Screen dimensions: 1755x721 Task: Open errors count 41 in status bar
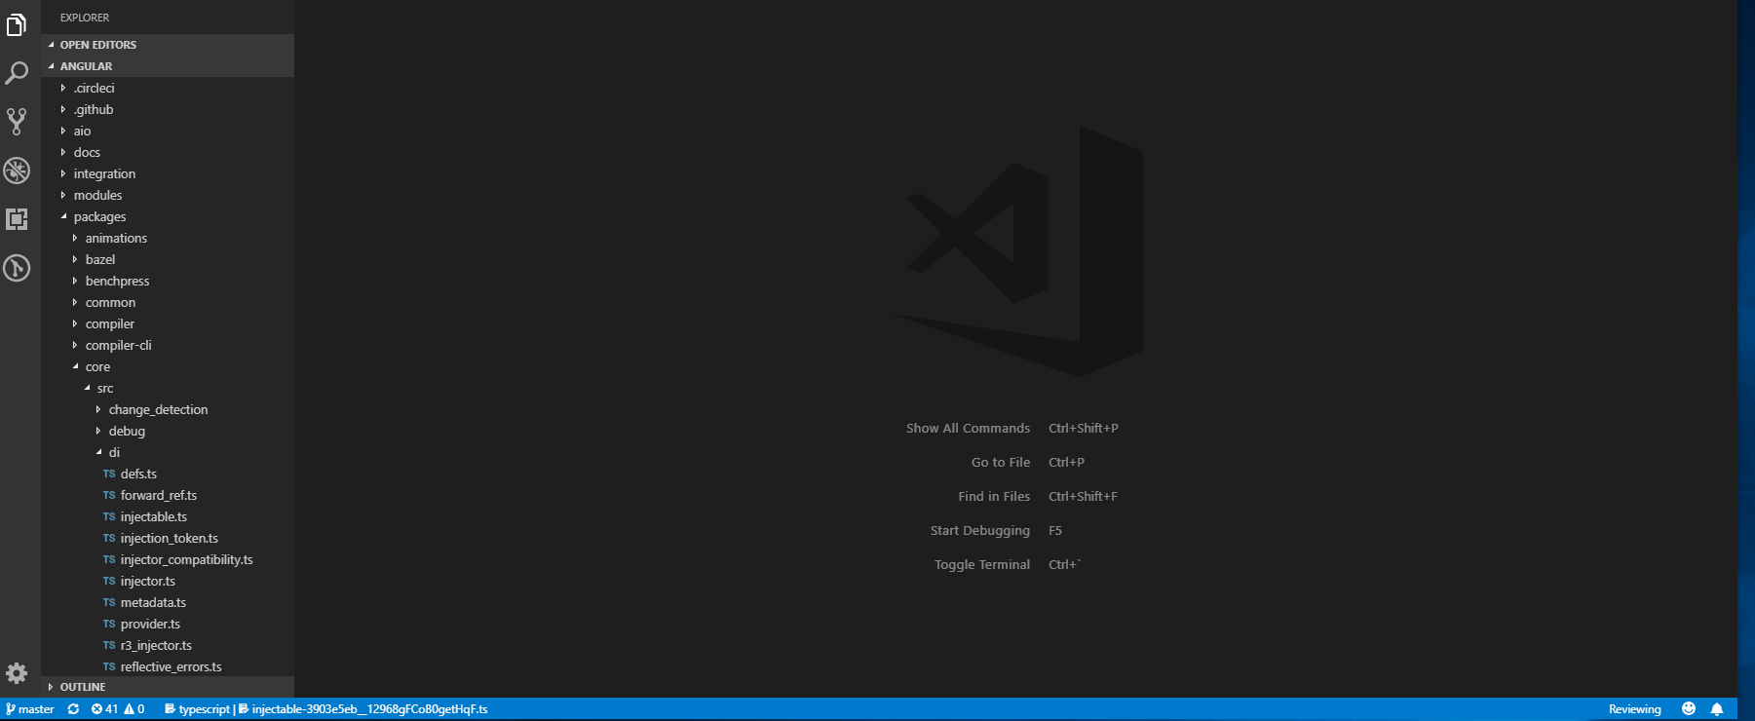coord(104,709)
